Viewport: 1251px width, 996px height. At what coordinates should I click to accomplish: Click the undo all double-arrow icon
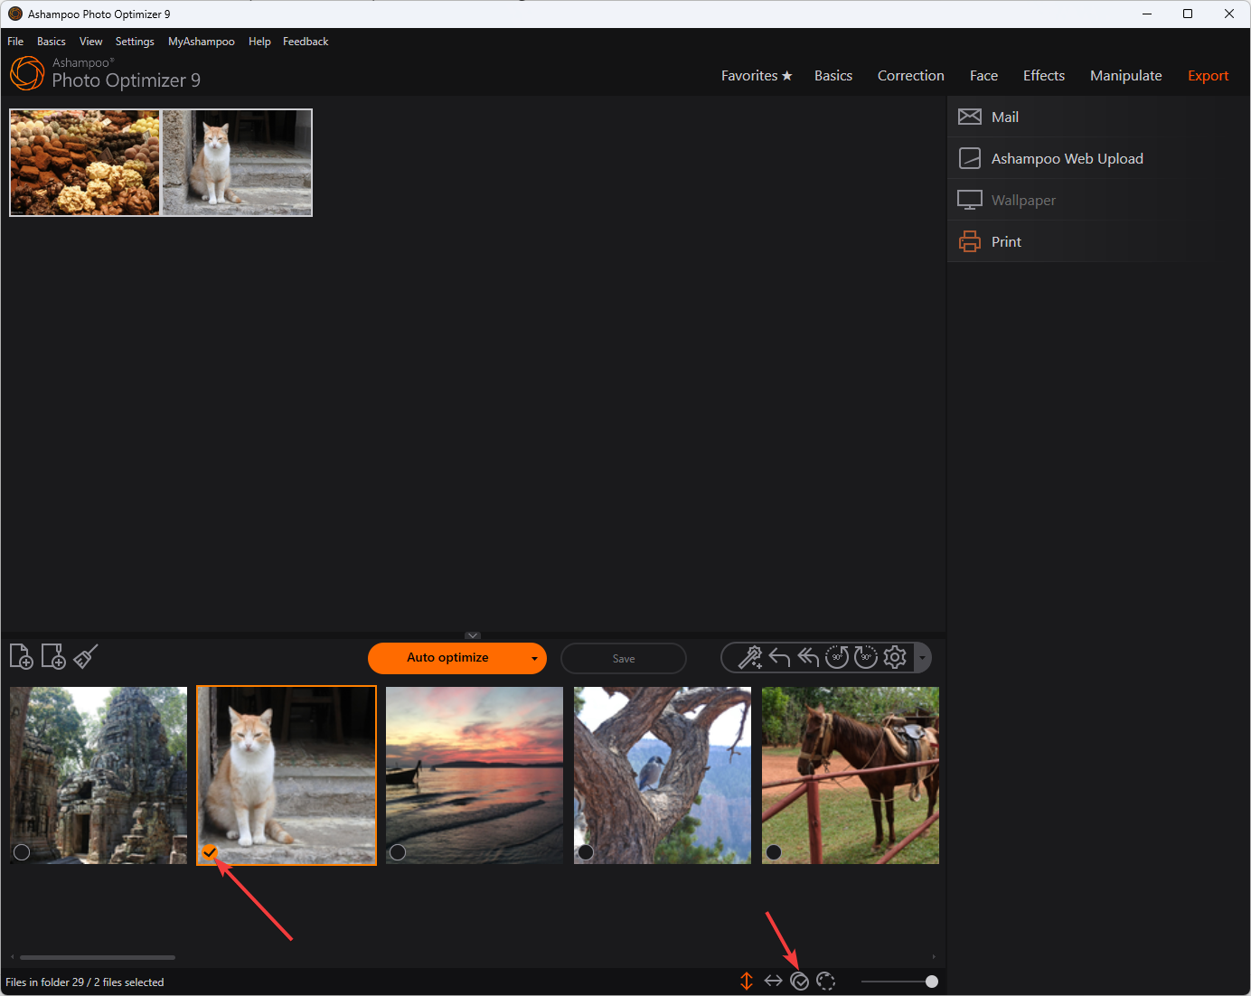808,658
